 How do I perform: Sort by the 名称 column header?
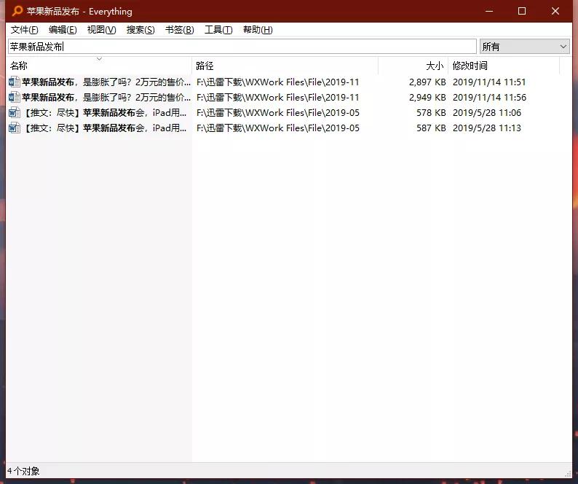point(99,66)
